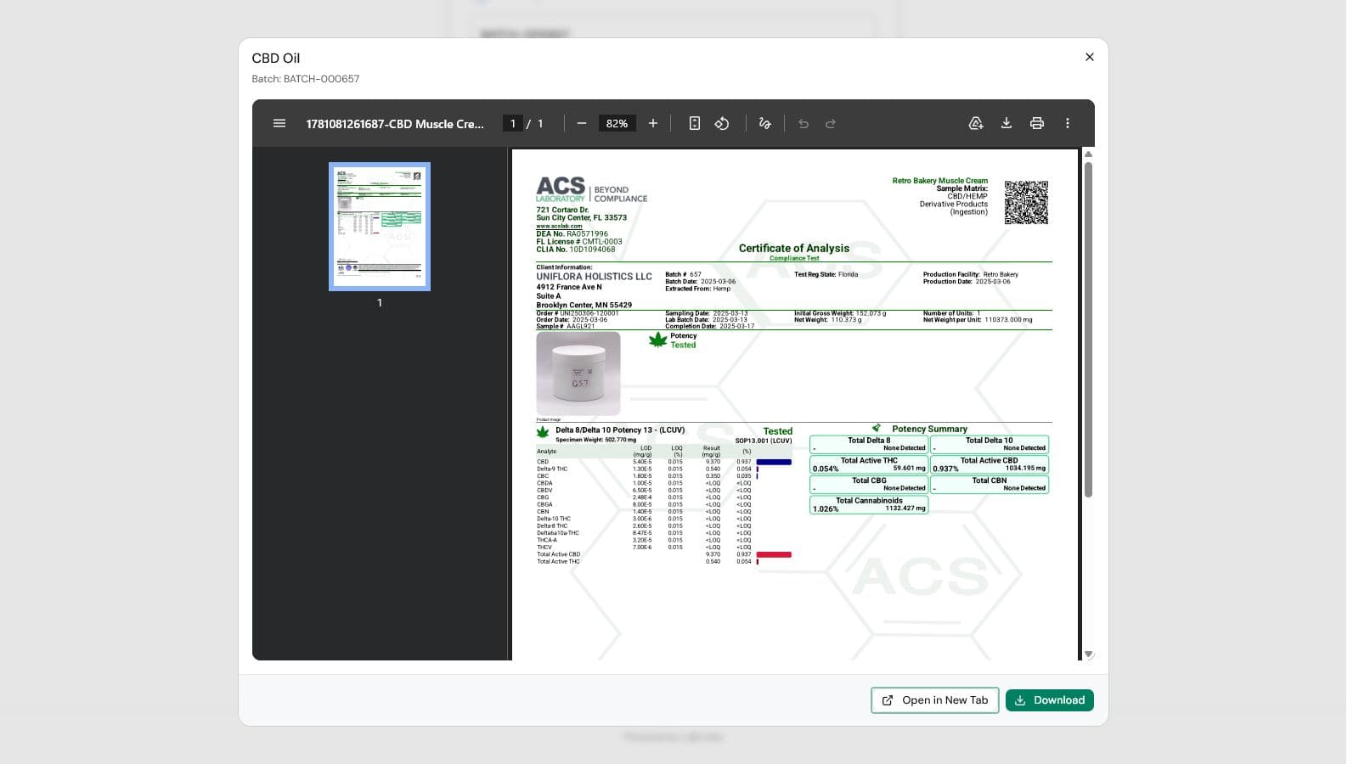
Task: Click the print icon
Action: coord(1037,123)
